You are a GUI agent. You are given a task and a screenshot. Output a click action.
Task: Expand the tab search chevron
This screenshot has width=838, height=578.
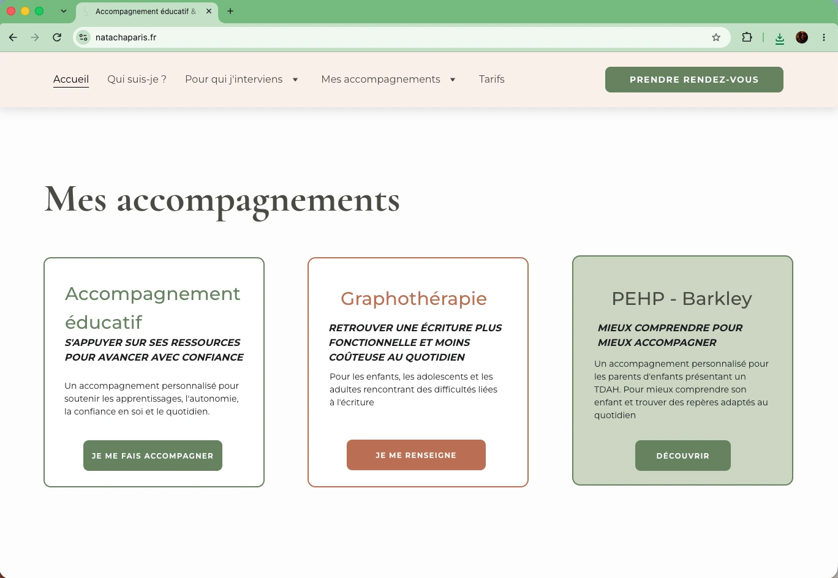[x=64, y=11]
